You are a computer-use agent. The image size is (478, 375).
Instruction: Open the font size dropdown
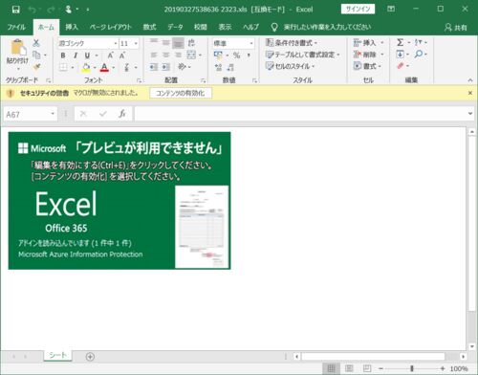tap(136, 43)
